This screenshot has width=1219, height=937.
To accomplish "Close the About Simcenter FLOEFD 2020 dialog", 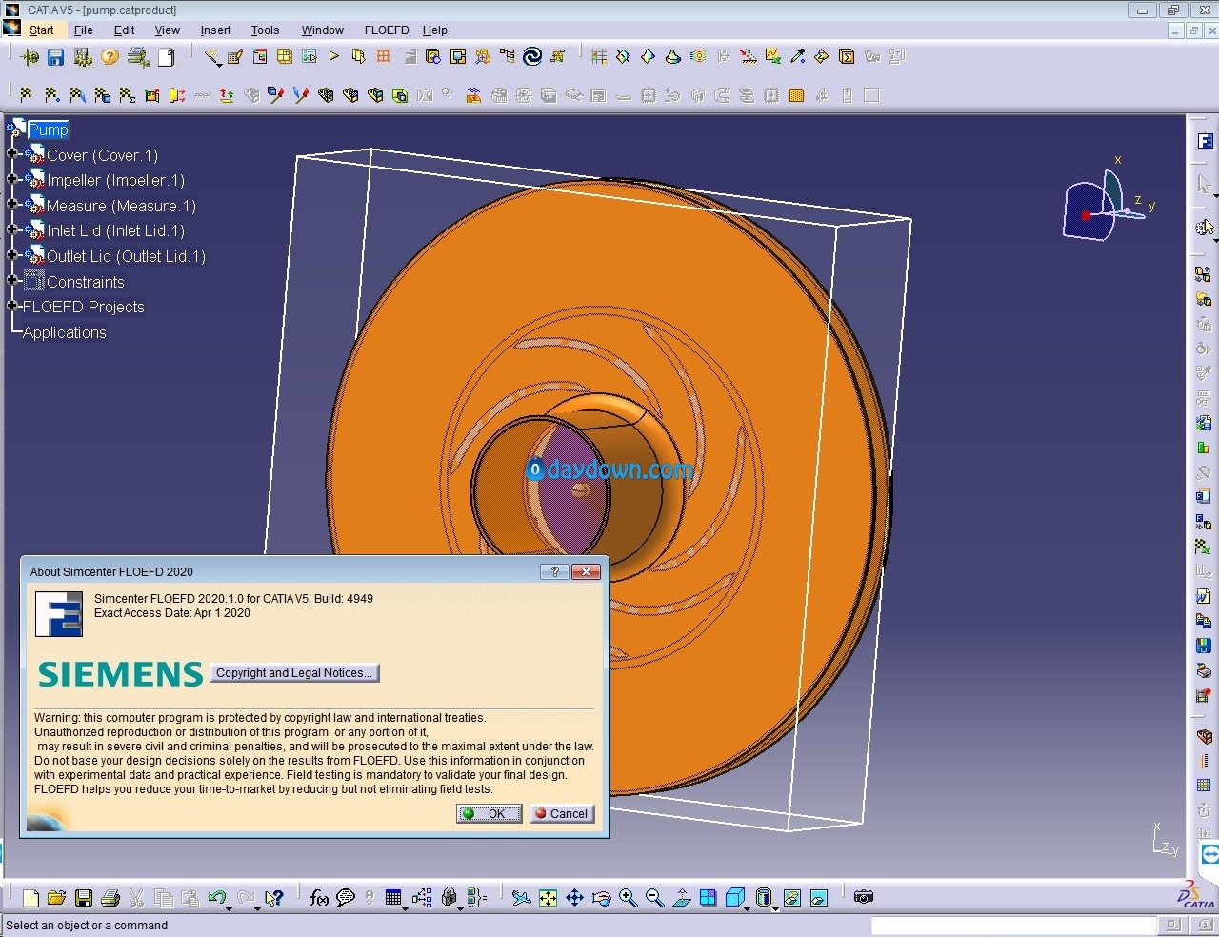I will coord(586,572).
